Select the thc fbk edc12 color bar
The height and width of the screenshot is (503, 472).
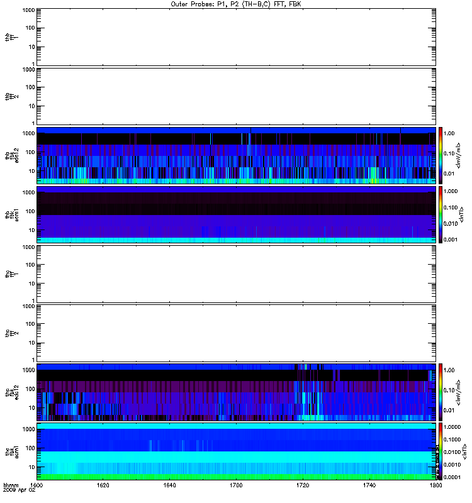pyautogui.click(x=441, y=392)
